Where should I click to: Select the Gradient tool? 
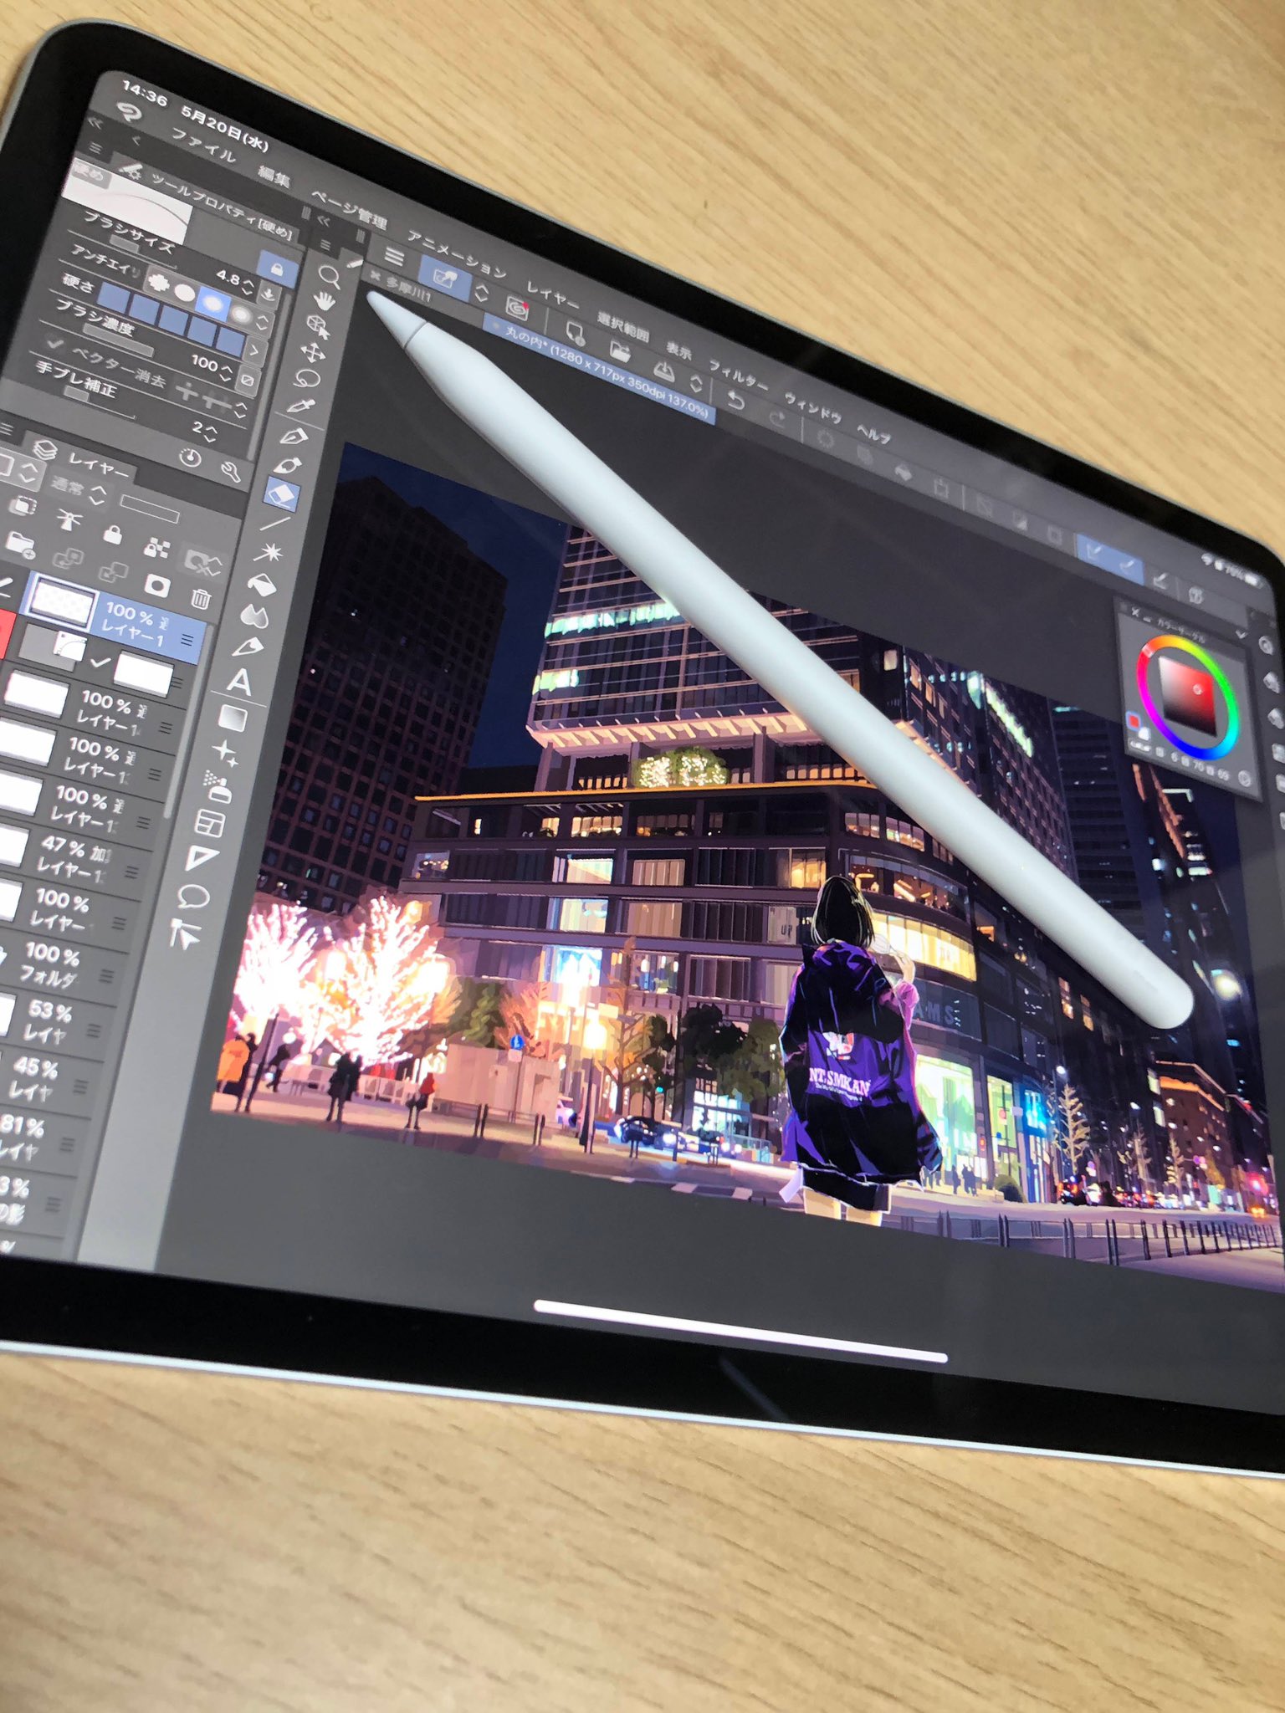point(233,718)
